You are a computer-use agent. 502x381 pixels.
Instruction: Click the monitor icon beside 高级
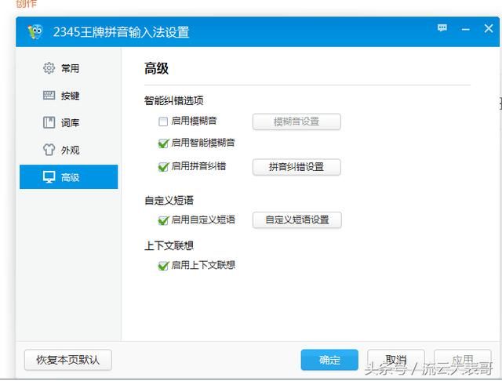tap(49, 177)
